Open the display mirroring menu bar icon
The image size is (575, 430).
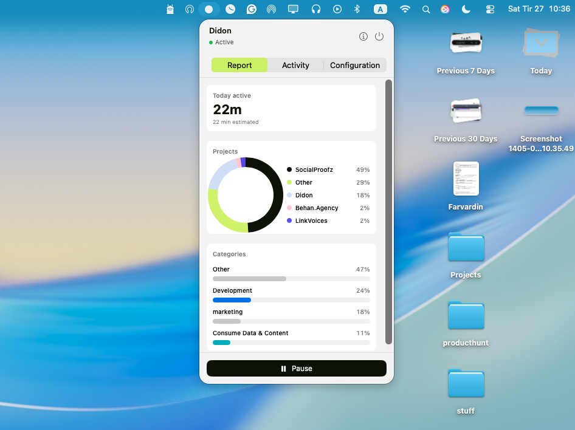tap(293, 9)
